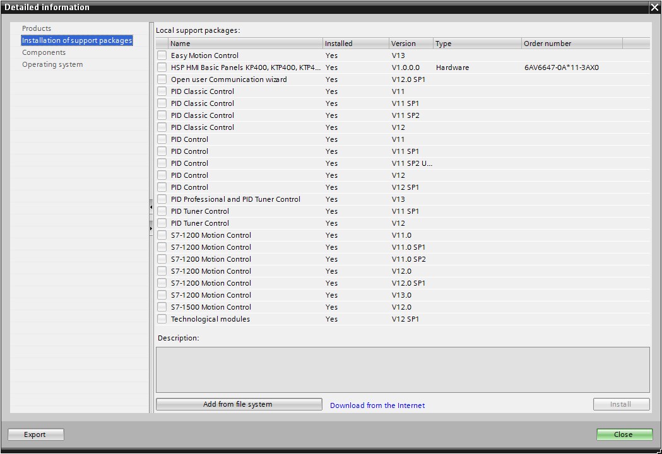Enable checkbox for PID Control V11 SP1
The width and height of the screenshot is (662, 454).
click(162, 151)
